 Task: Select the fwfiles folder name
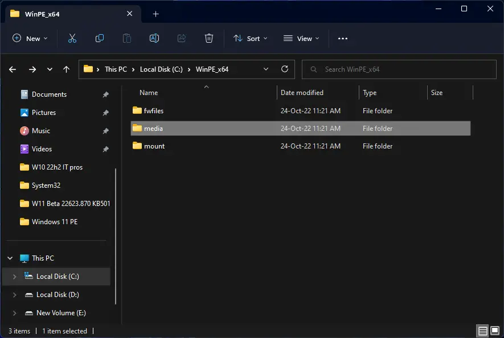pos(154,111)
